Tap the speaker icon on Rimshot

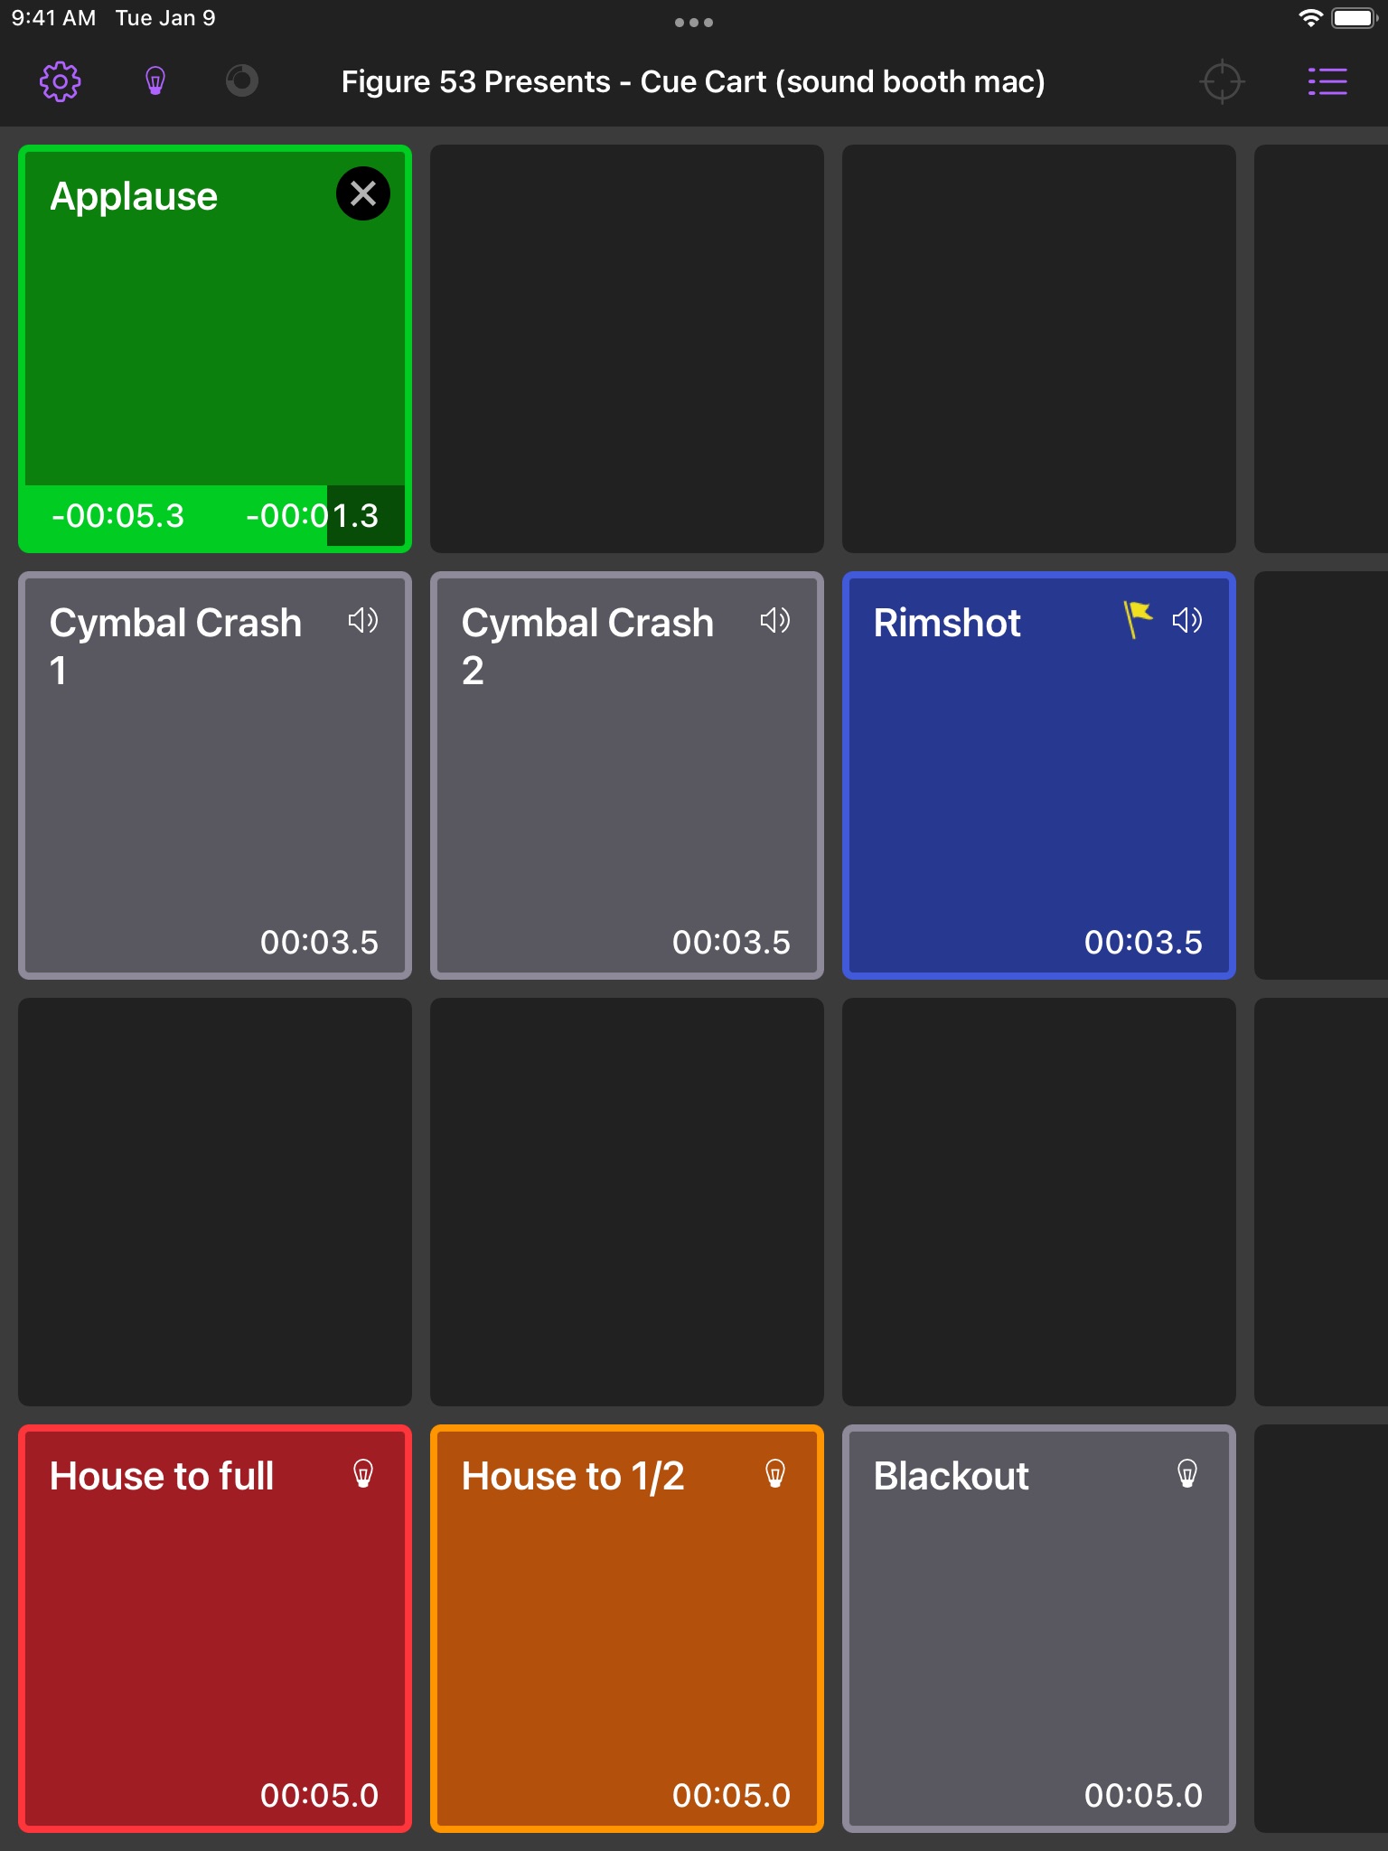(1187, 620)
